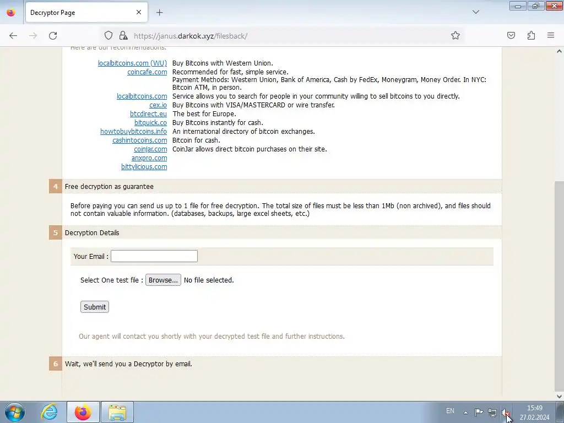This screenshot has height=423, width=564.
Task: Open howtobuybitcoins.info directory link
Action: click(133, 132)
